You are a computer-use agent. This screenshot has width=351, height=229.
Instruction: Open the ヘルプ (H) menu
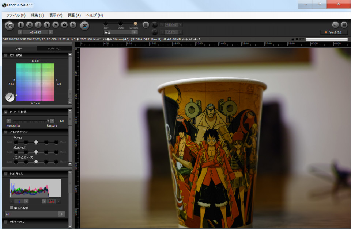95,15
